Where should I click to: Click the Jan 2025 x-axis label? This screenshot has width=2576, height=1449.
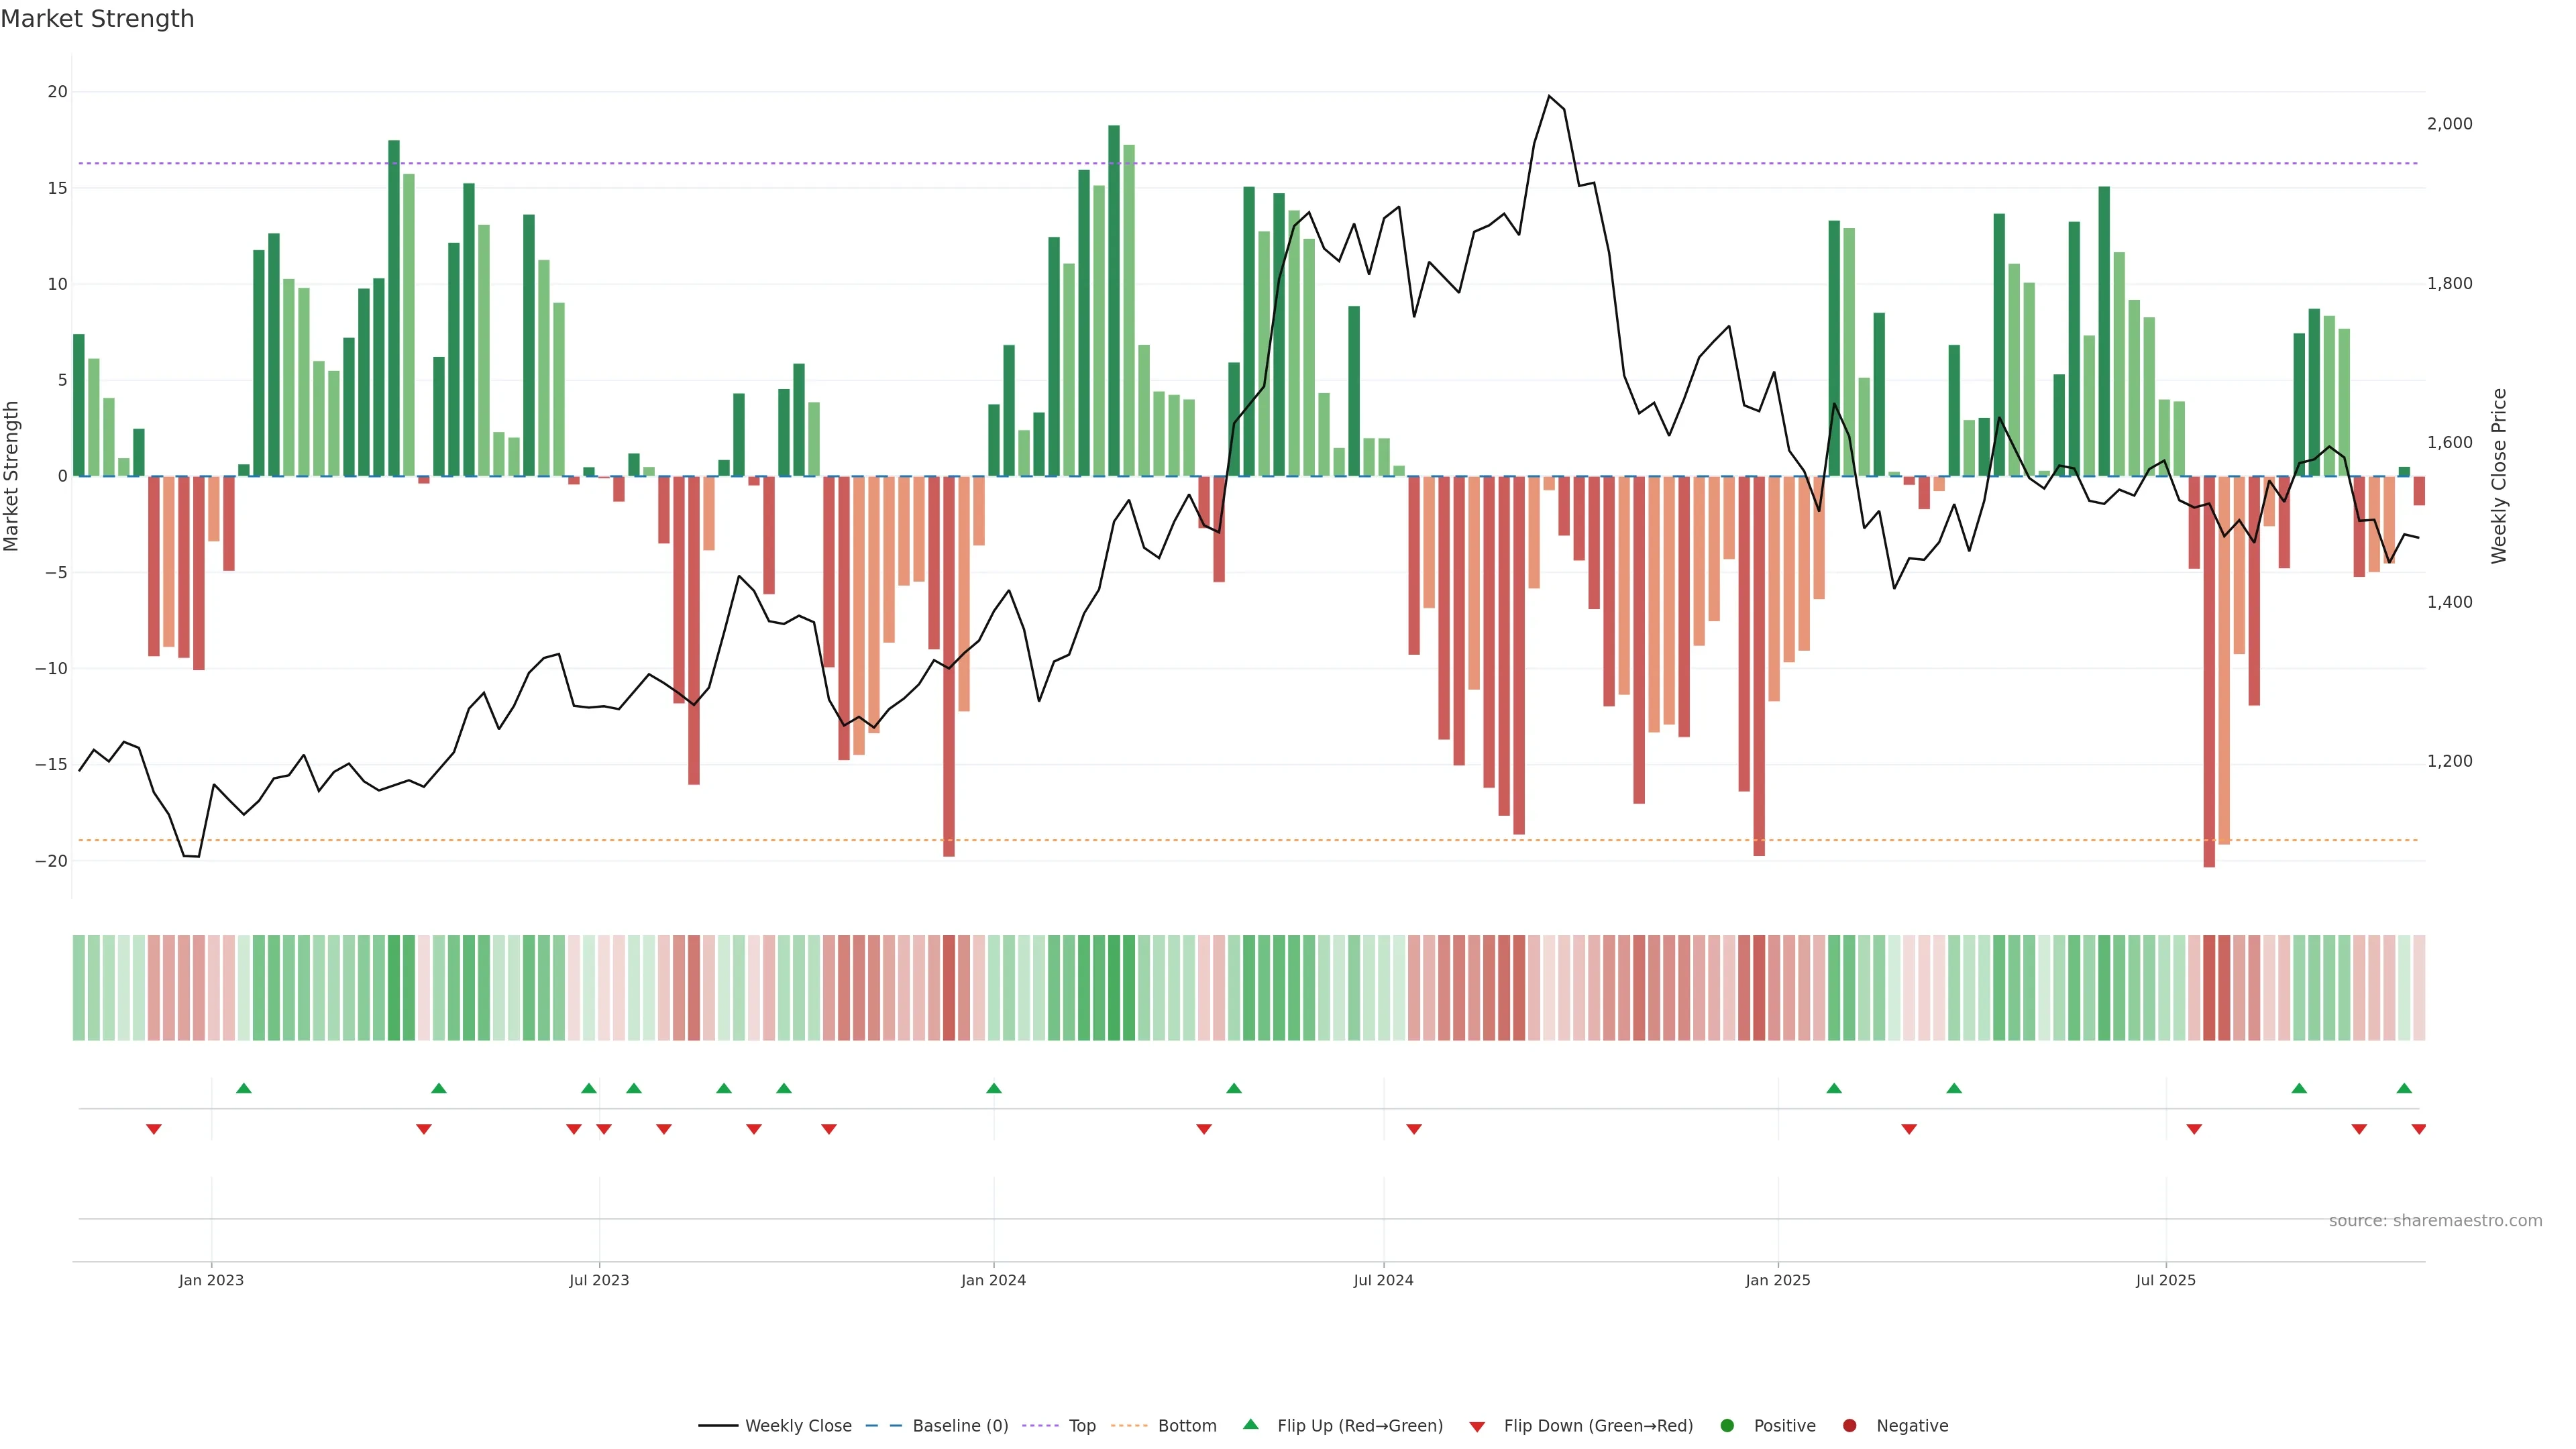click(x=1778, y=1280)
